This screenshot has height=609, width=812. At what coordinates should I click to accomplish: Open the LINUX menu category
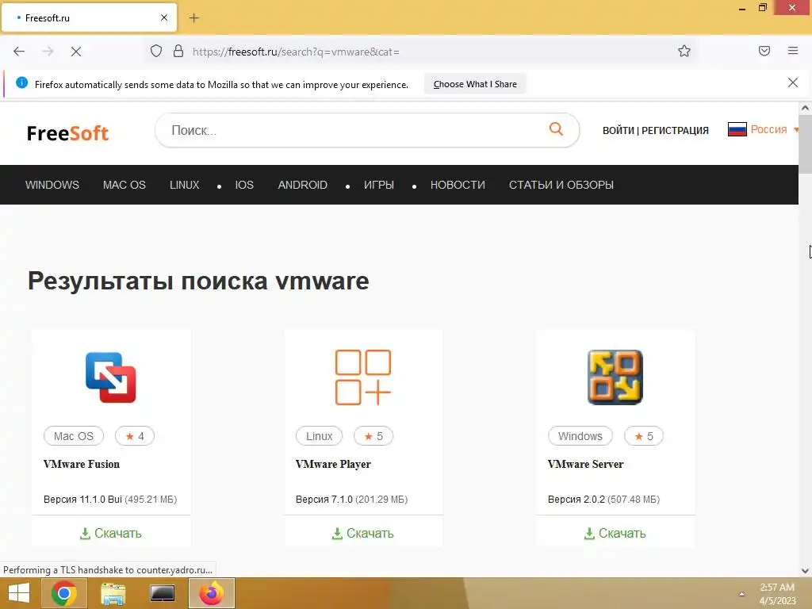(184, 185)
